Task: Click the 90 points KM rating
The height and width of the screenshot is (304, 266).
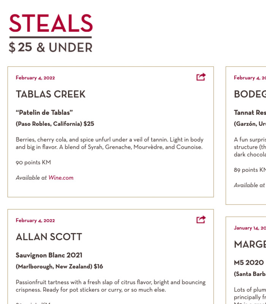Action: 33,163
